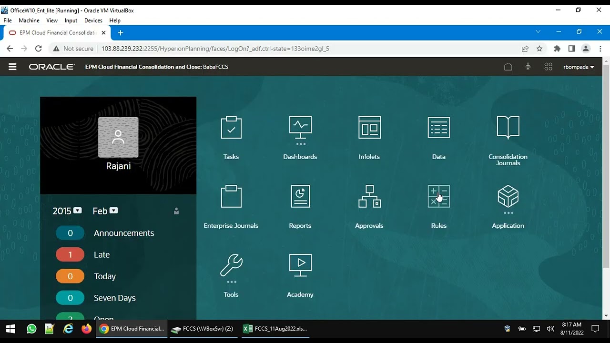Click the user profile picture of Rajani
The height and width of the screenshot is (343, 610).
(118, 137)
